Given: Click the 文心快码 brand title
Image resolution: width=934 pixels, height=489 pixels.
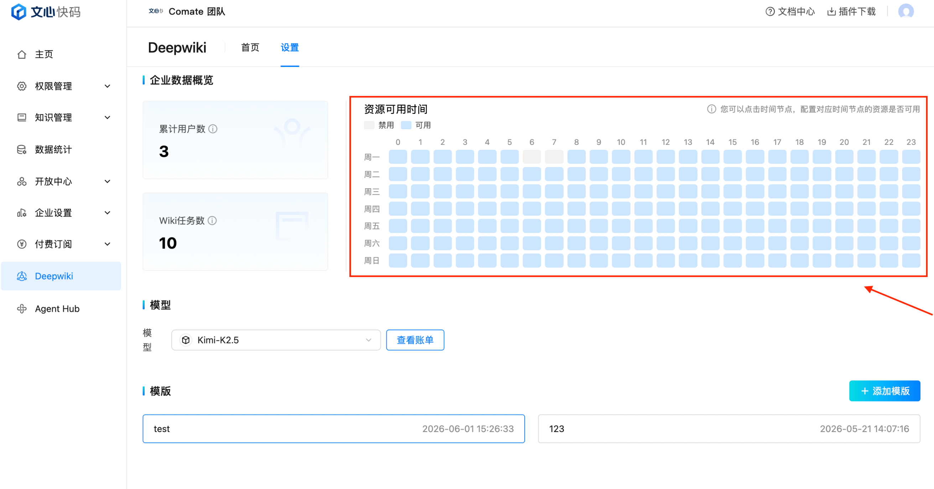Looking at the screenshot, I should 56,12.
